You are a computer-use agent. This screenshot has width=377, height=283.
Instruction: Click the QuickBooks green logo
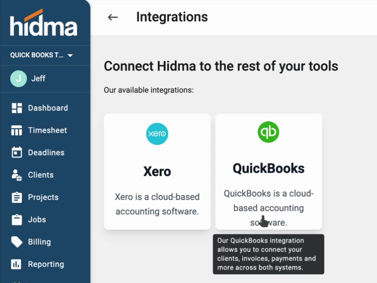268,132
